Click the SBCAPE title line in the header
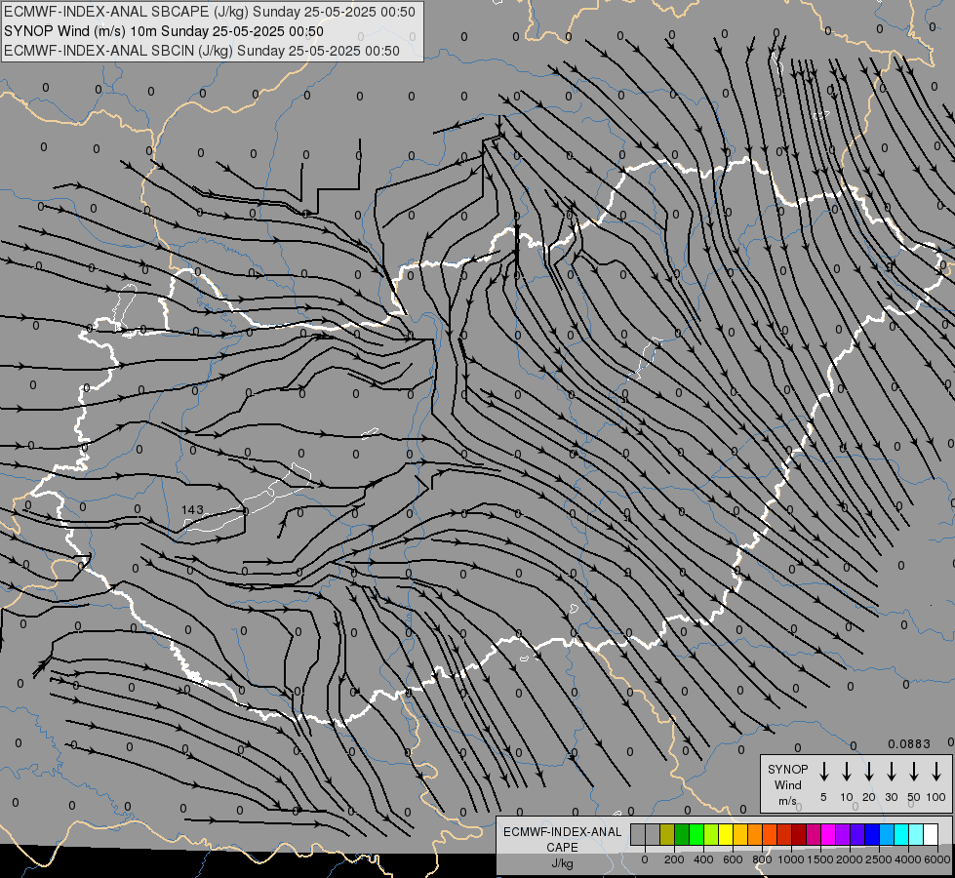The height and width of the screenshot is (878, 955). point(210,12)
